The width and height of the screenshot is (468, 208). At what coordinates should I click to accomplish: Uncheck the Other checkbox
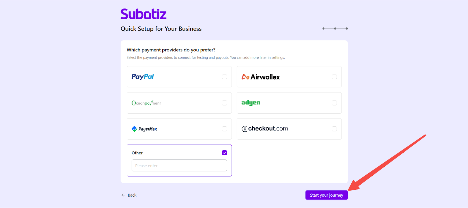pos(224,153)
